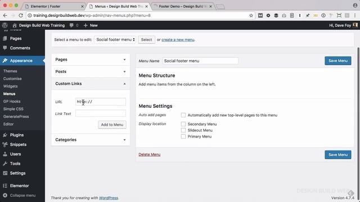Click the crop frame extension icon
This screenshot has height=202, width=360.
339,15
